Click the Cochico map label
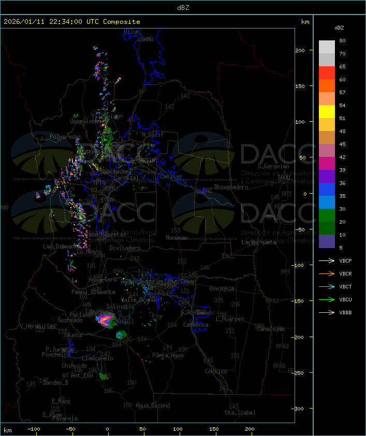Viewport: 366px width, 436px height. [x=216, y=371]
